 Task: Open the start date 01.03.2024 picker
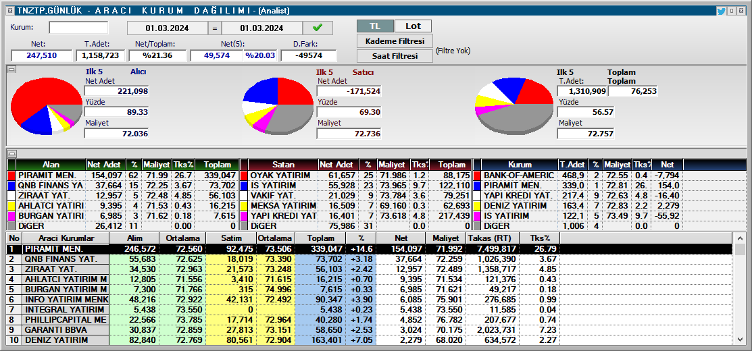pyautogui.click(x=167, y=28)
